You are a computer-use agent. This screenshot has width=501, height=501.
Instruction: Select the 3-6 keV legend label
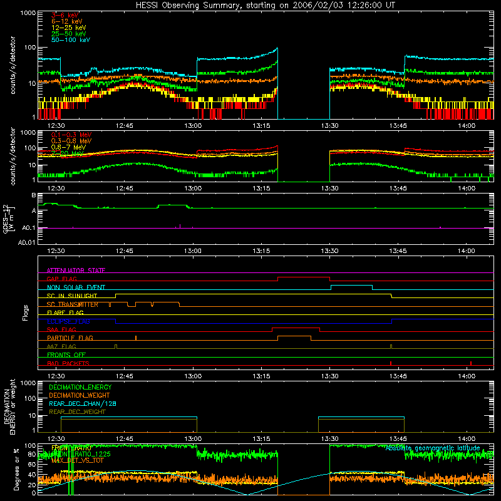pyautogui.click(x=65, y=15)
